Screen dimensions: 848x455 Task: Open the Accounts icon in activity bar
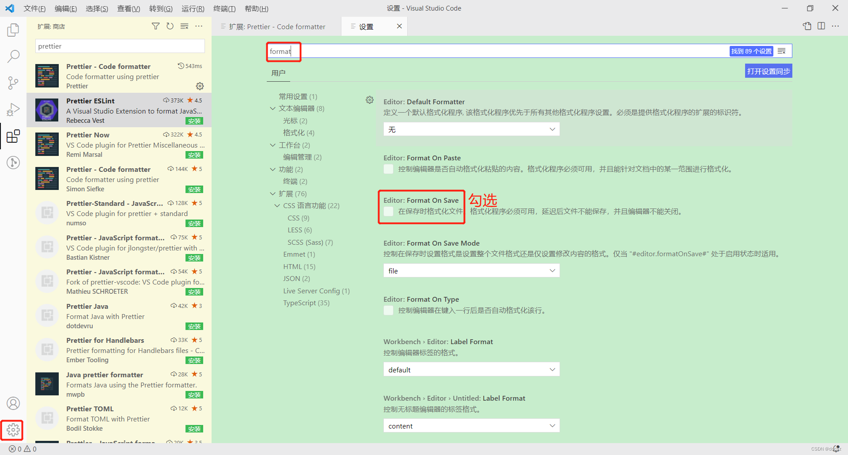pyautogui.click(x=13, y=403)
